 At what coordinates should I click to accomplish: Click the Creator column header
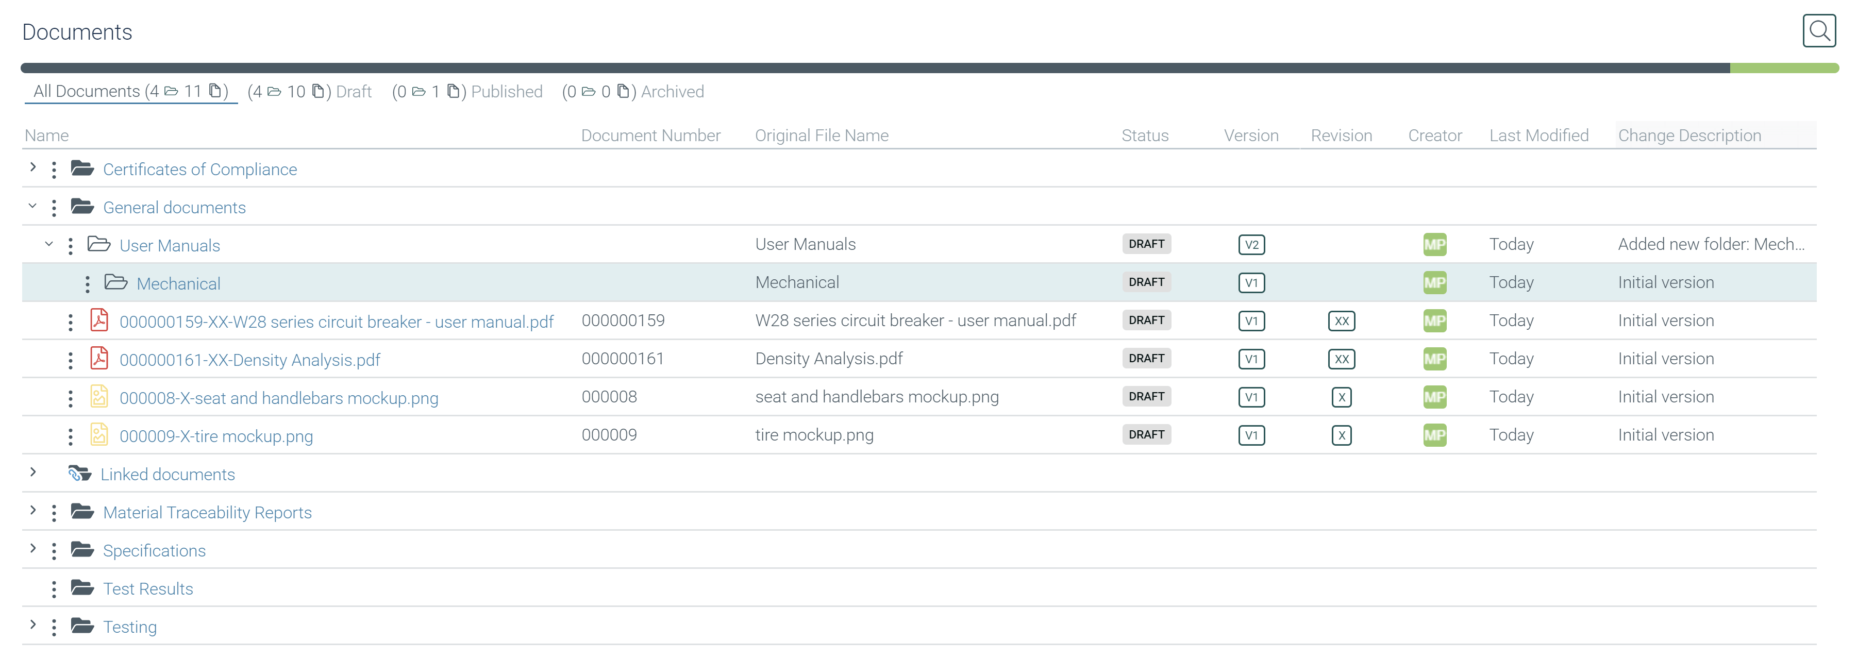coord(1434,136)
